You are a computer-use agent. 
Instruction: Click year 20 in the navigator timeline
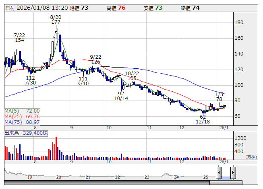coord(58,177)
